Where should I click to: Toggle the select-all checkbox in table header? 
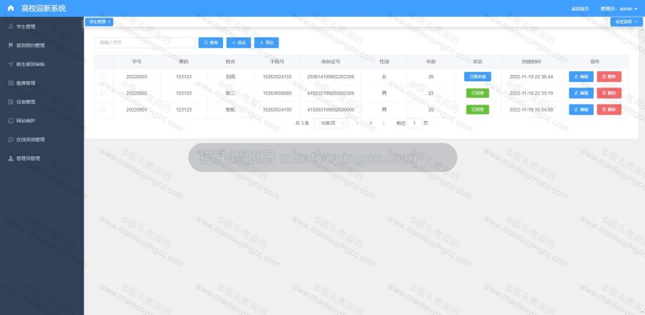pos(104,62)
